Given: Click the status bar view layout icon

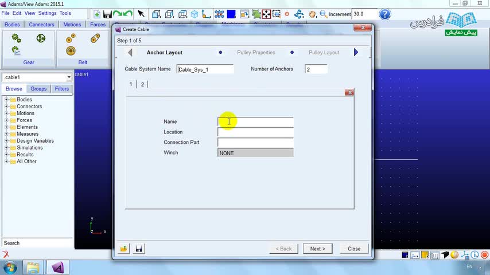Looking at the screenshot, I should pos(415,255).
